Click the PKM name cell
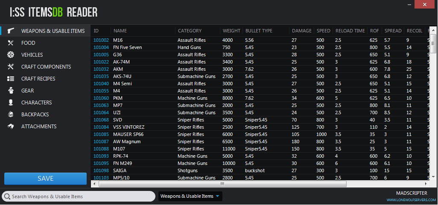The image size is (438, 205). pyautogui.click(x=118, y=98)
